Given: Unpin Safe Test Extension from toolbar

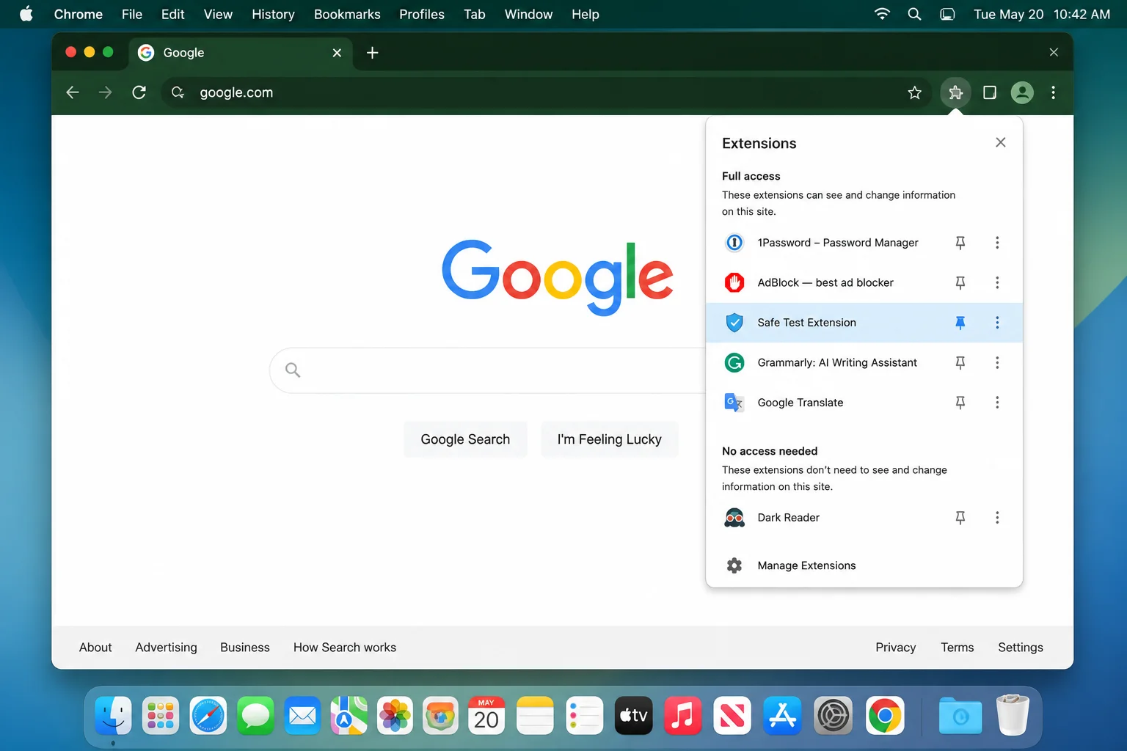Looking at the screenshot, I should pyautogui.click(x=960, y=323).
